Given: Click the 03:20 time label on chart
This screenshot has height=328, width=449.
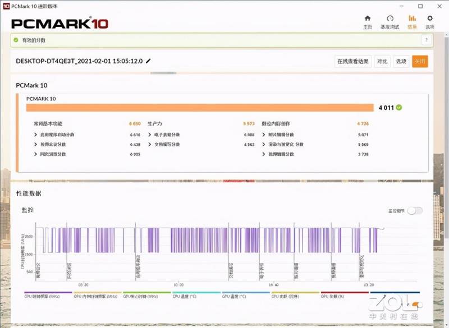Looking at the screenshot, I should (x=83, y=285).
